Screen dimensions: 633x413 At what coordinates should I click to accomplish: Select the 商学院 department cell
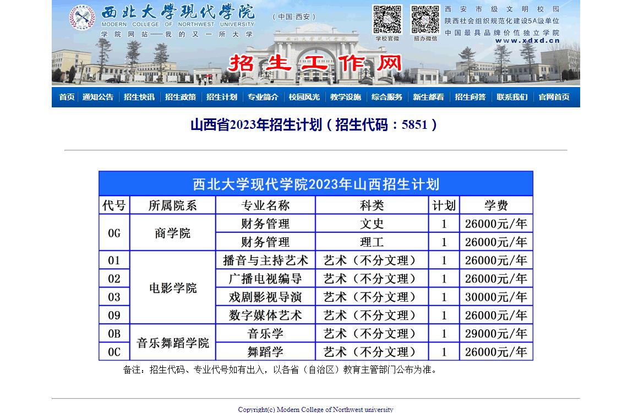(172, 233)
